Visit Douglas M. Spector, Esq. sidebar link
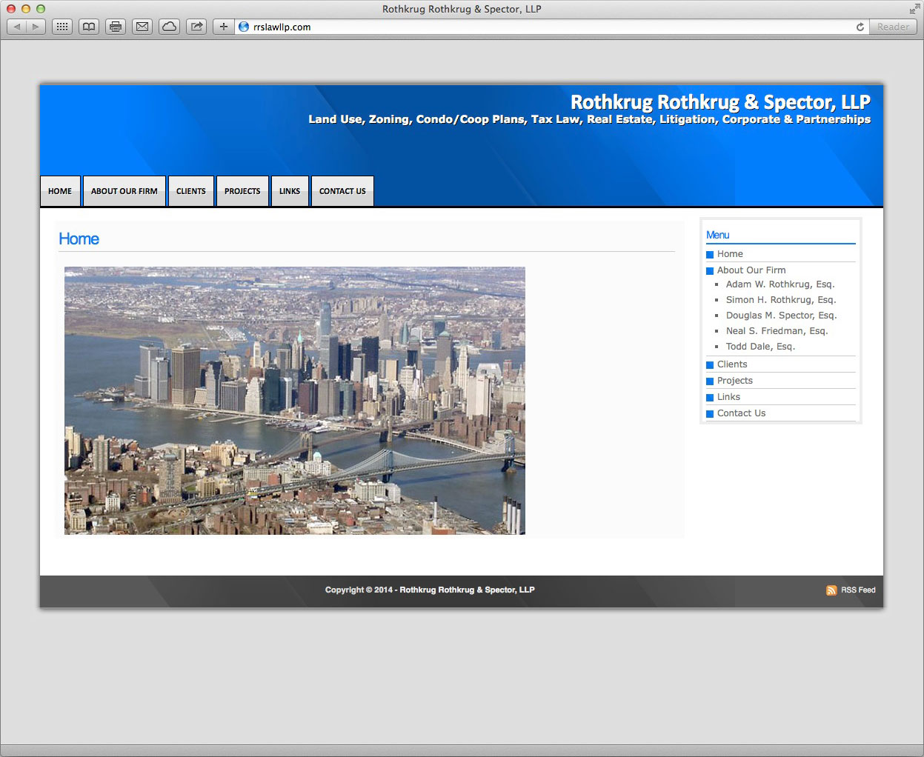This screenshot has height=757, width=924. pos(781,316)
